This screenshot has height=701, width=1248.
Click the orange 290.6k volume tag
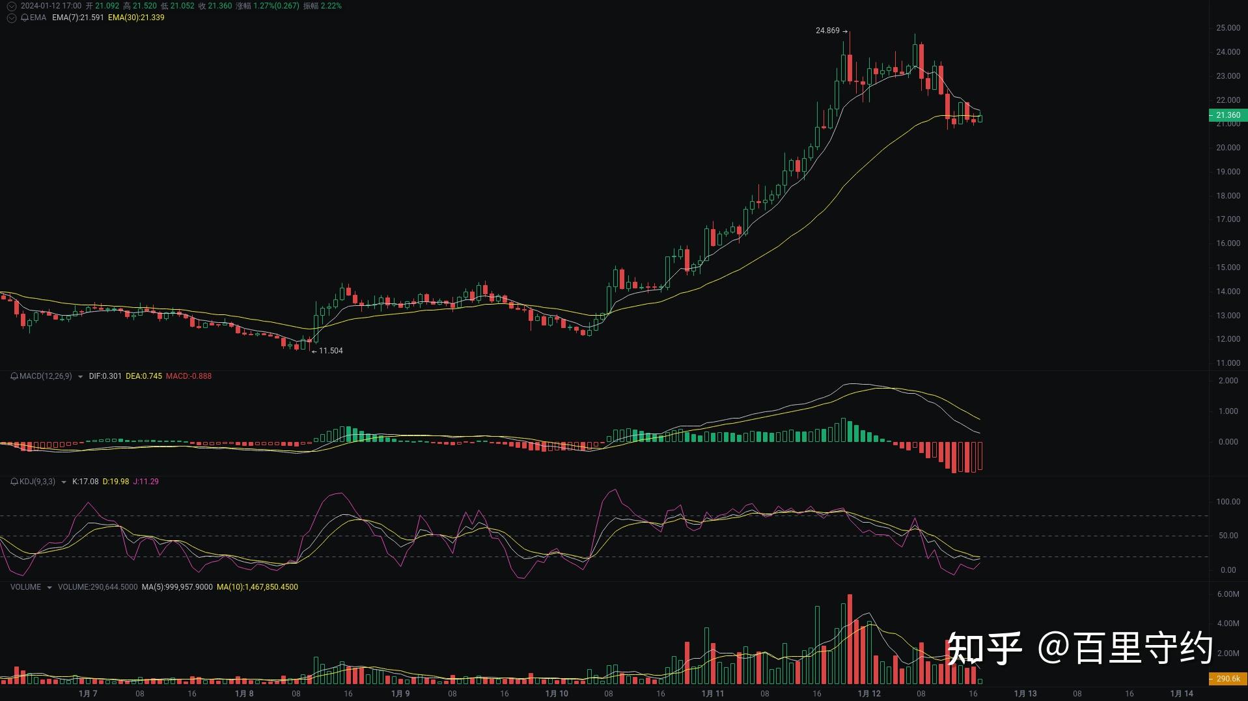click(1228, 679)
